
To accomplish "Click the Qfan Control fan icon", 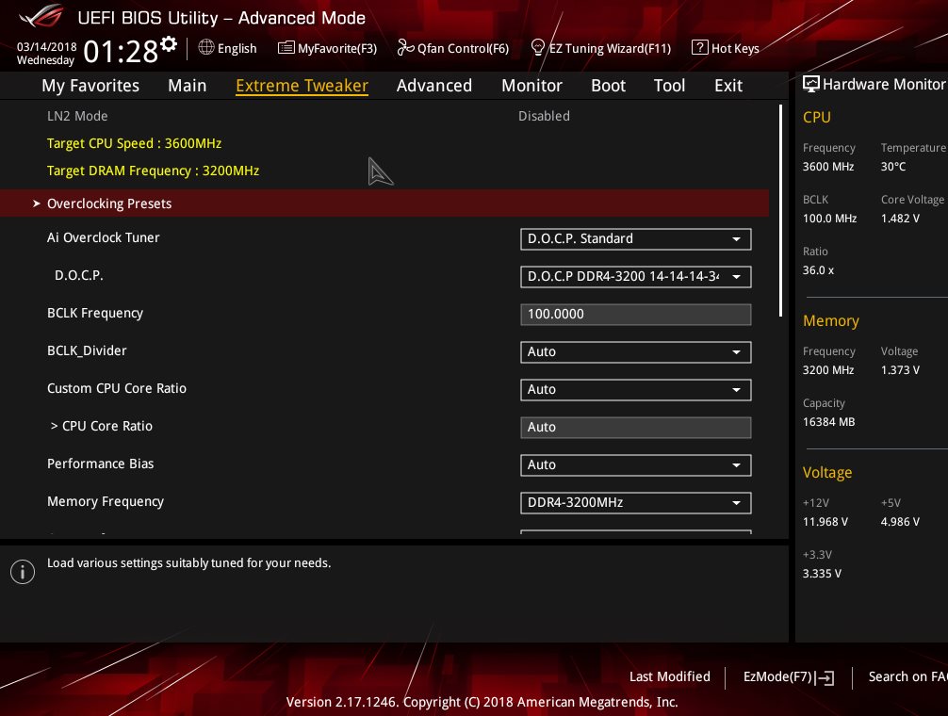I will coord(405,47).
